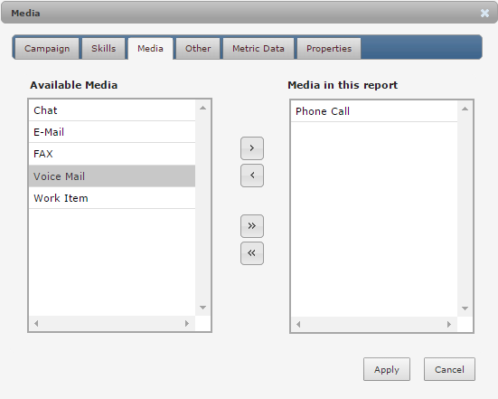Image resolution: width=498 pixels, height=399 pixels.
Task: Open the Properties tab
Action: coord(329,49)
